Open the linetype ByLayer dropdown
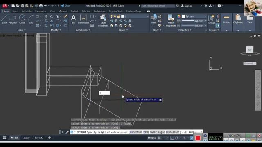This screenshot has width=262, height=147. point(194,25)
